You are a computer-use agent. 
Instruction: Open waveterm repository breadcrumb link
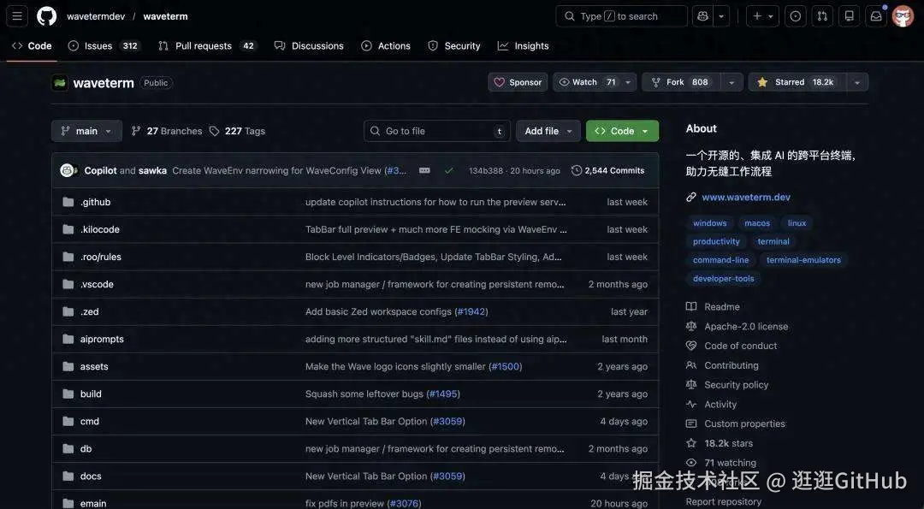pyautogui.click(x=166, y=16)
